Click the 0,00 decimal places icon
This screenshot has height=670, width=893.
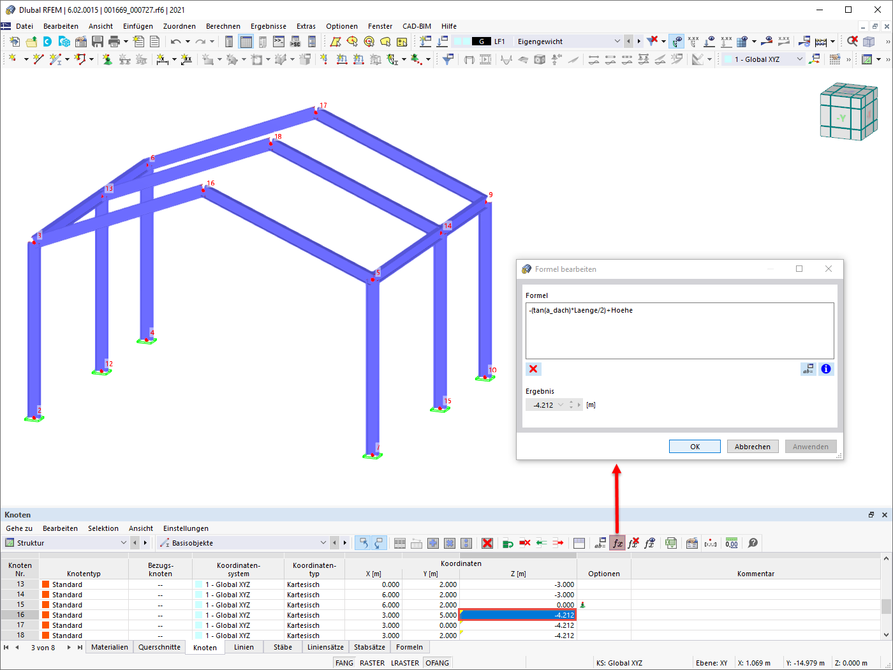coord(732,543)
